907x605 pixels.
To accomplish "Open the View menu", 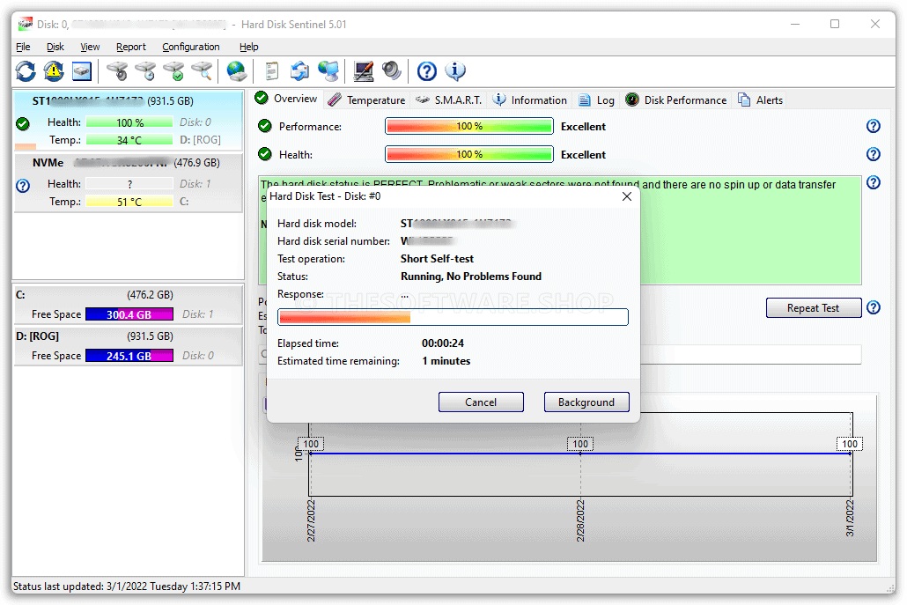I will 90,47.
